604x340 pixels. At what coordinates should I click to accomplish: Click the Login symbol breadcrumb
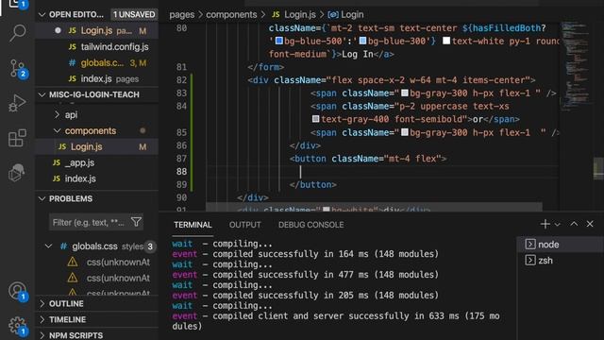click(x=345, y=15)
